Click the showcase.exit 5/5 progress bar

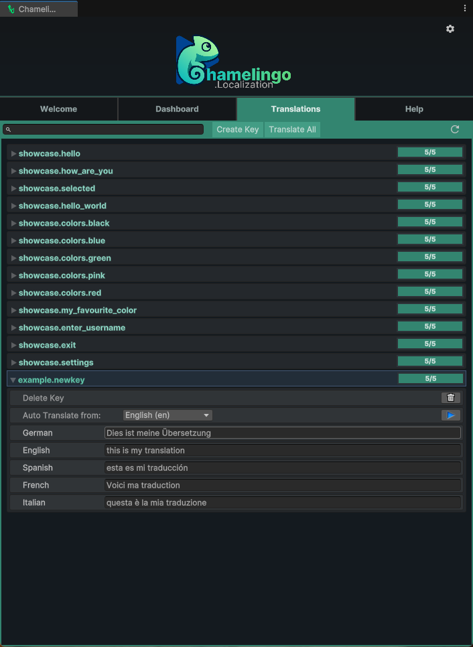(429, 344)
